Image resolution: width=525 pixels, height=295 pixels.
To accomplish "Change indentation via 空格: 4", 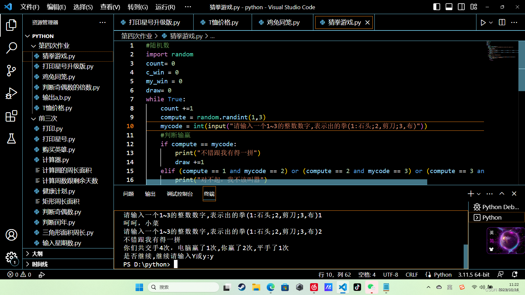I will (x=367, y=275).
